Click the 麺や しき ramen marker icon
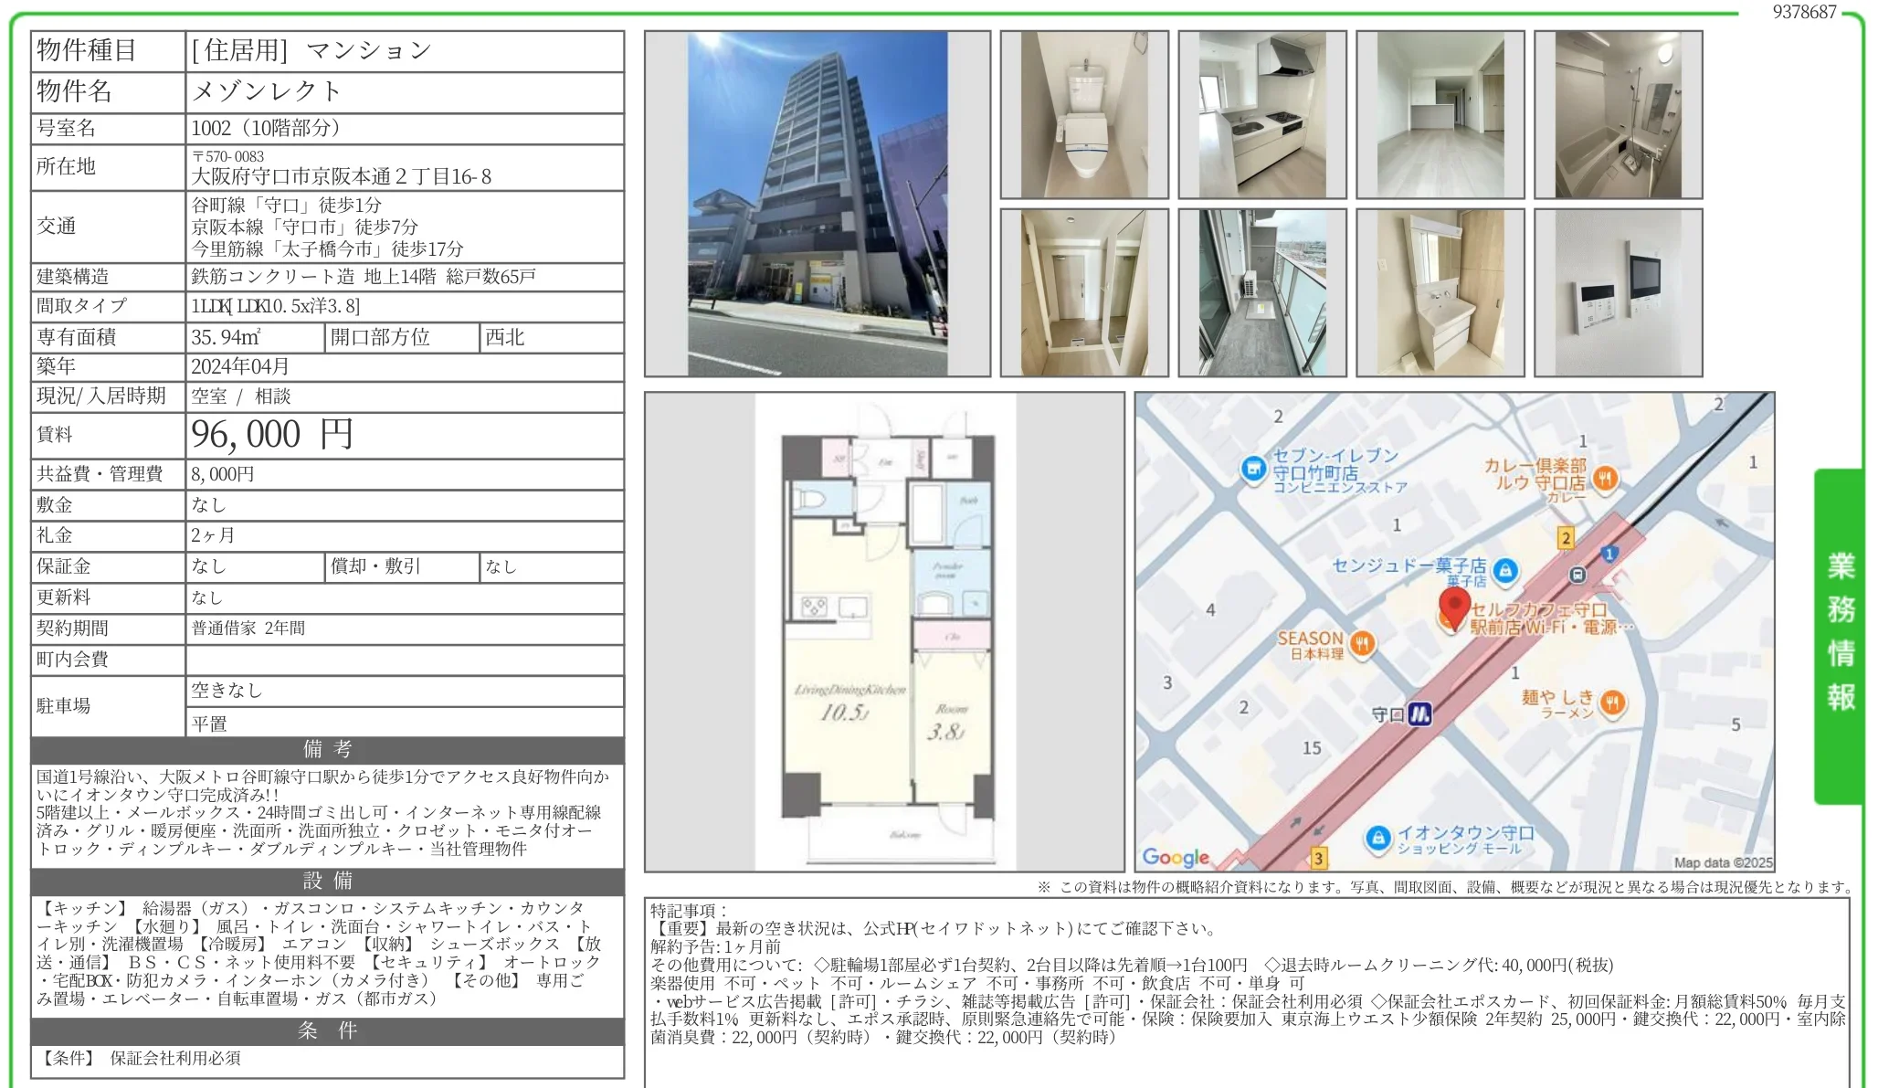1878x1088 pixels. click(1612, 702)
